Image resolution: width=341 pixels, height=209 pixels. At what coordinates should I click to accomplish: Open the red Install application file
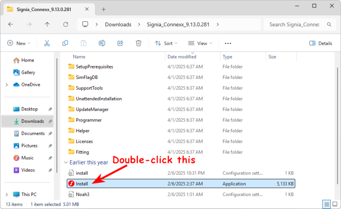pyautogui.click(x=82, y=183)
